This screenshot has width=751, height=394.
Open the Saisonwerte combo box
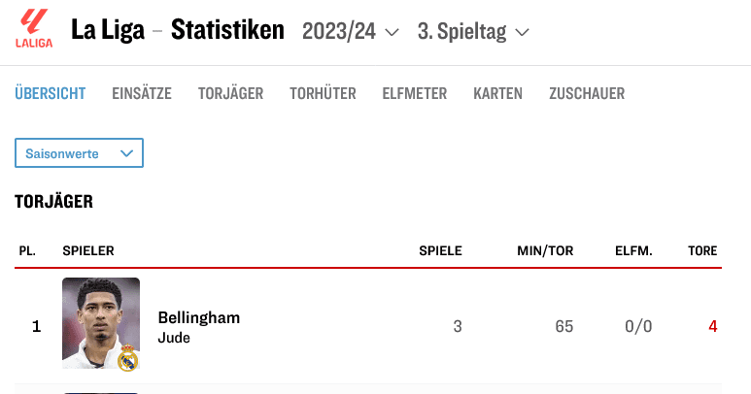pos(79,153)
